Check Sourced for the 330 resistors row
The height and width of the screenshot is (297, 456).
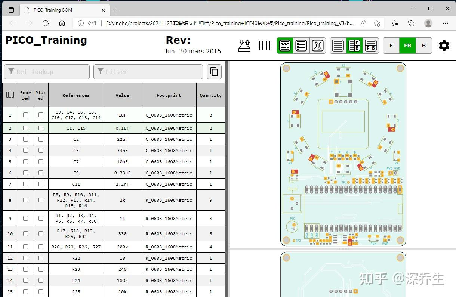[x=25, y=233]
